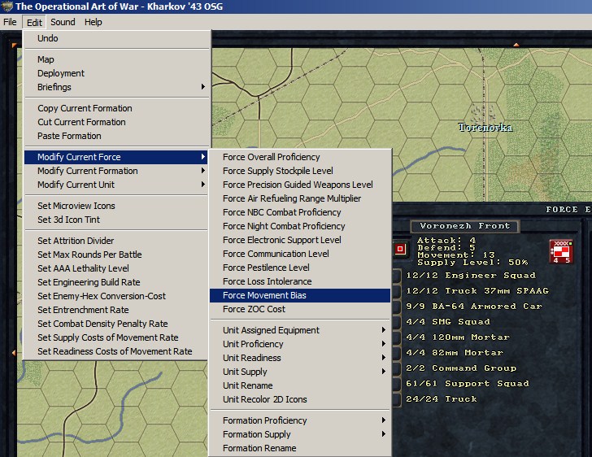Choose Set Entrenchment Rate
Screen dimensions: 592x457
point(116,310)
